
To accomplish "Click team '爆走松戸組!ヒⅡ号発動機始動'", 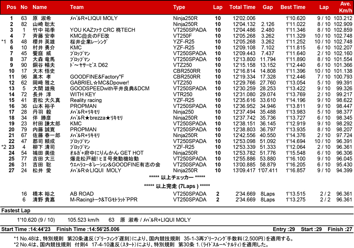I will (104, 159).
